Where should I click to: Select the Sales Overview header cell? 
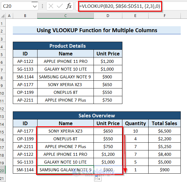[96, 116]
